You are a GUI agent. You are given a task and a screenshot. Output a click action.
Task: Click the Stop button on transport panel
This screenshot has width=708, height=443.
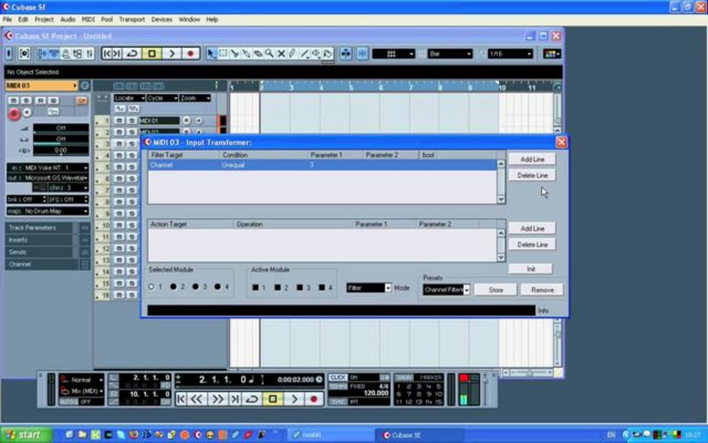point(273,399)
